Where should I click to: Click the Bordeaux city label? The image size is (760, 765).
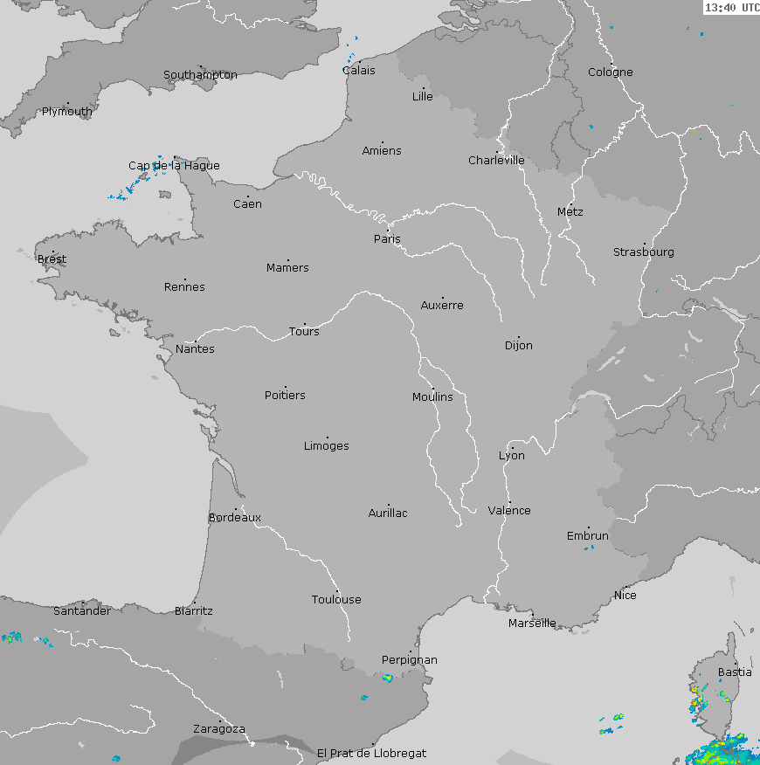coord(235,518)
